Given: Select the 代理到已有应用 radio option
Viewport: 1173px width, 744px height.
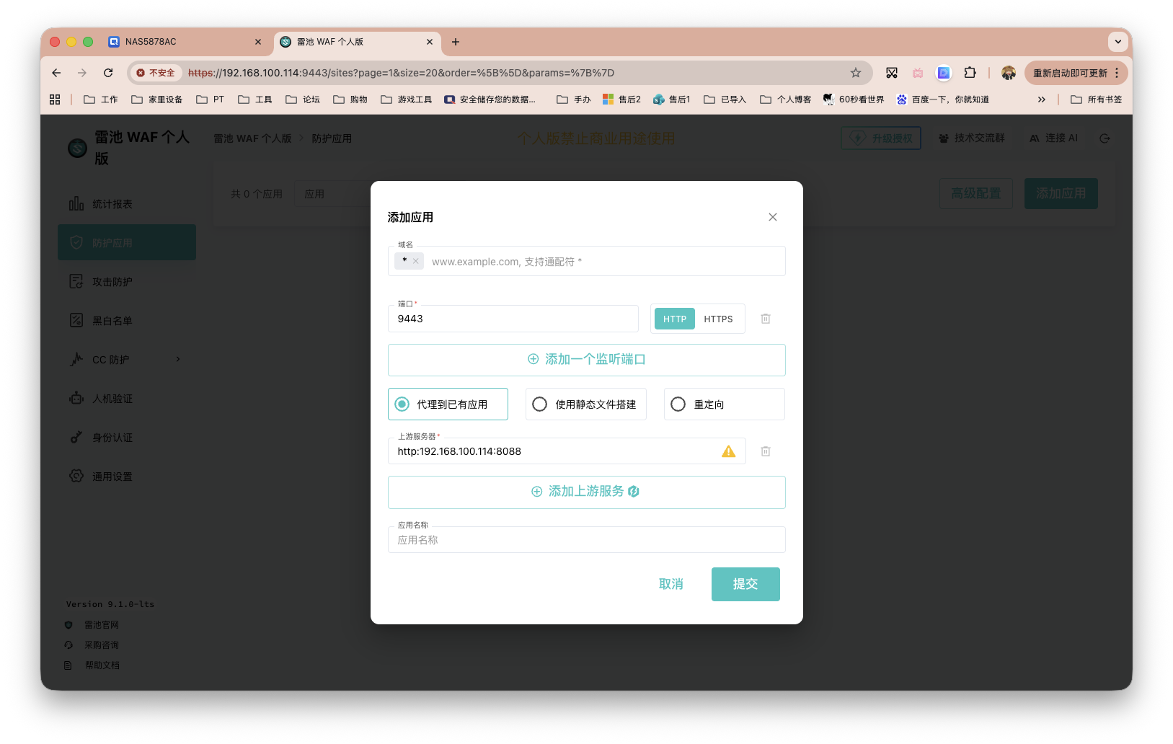Looking at the screenshot, I should (448, 404).
